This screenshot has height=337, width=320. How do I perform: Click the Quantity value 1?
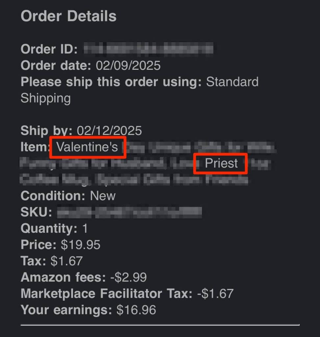pos(85,228)
